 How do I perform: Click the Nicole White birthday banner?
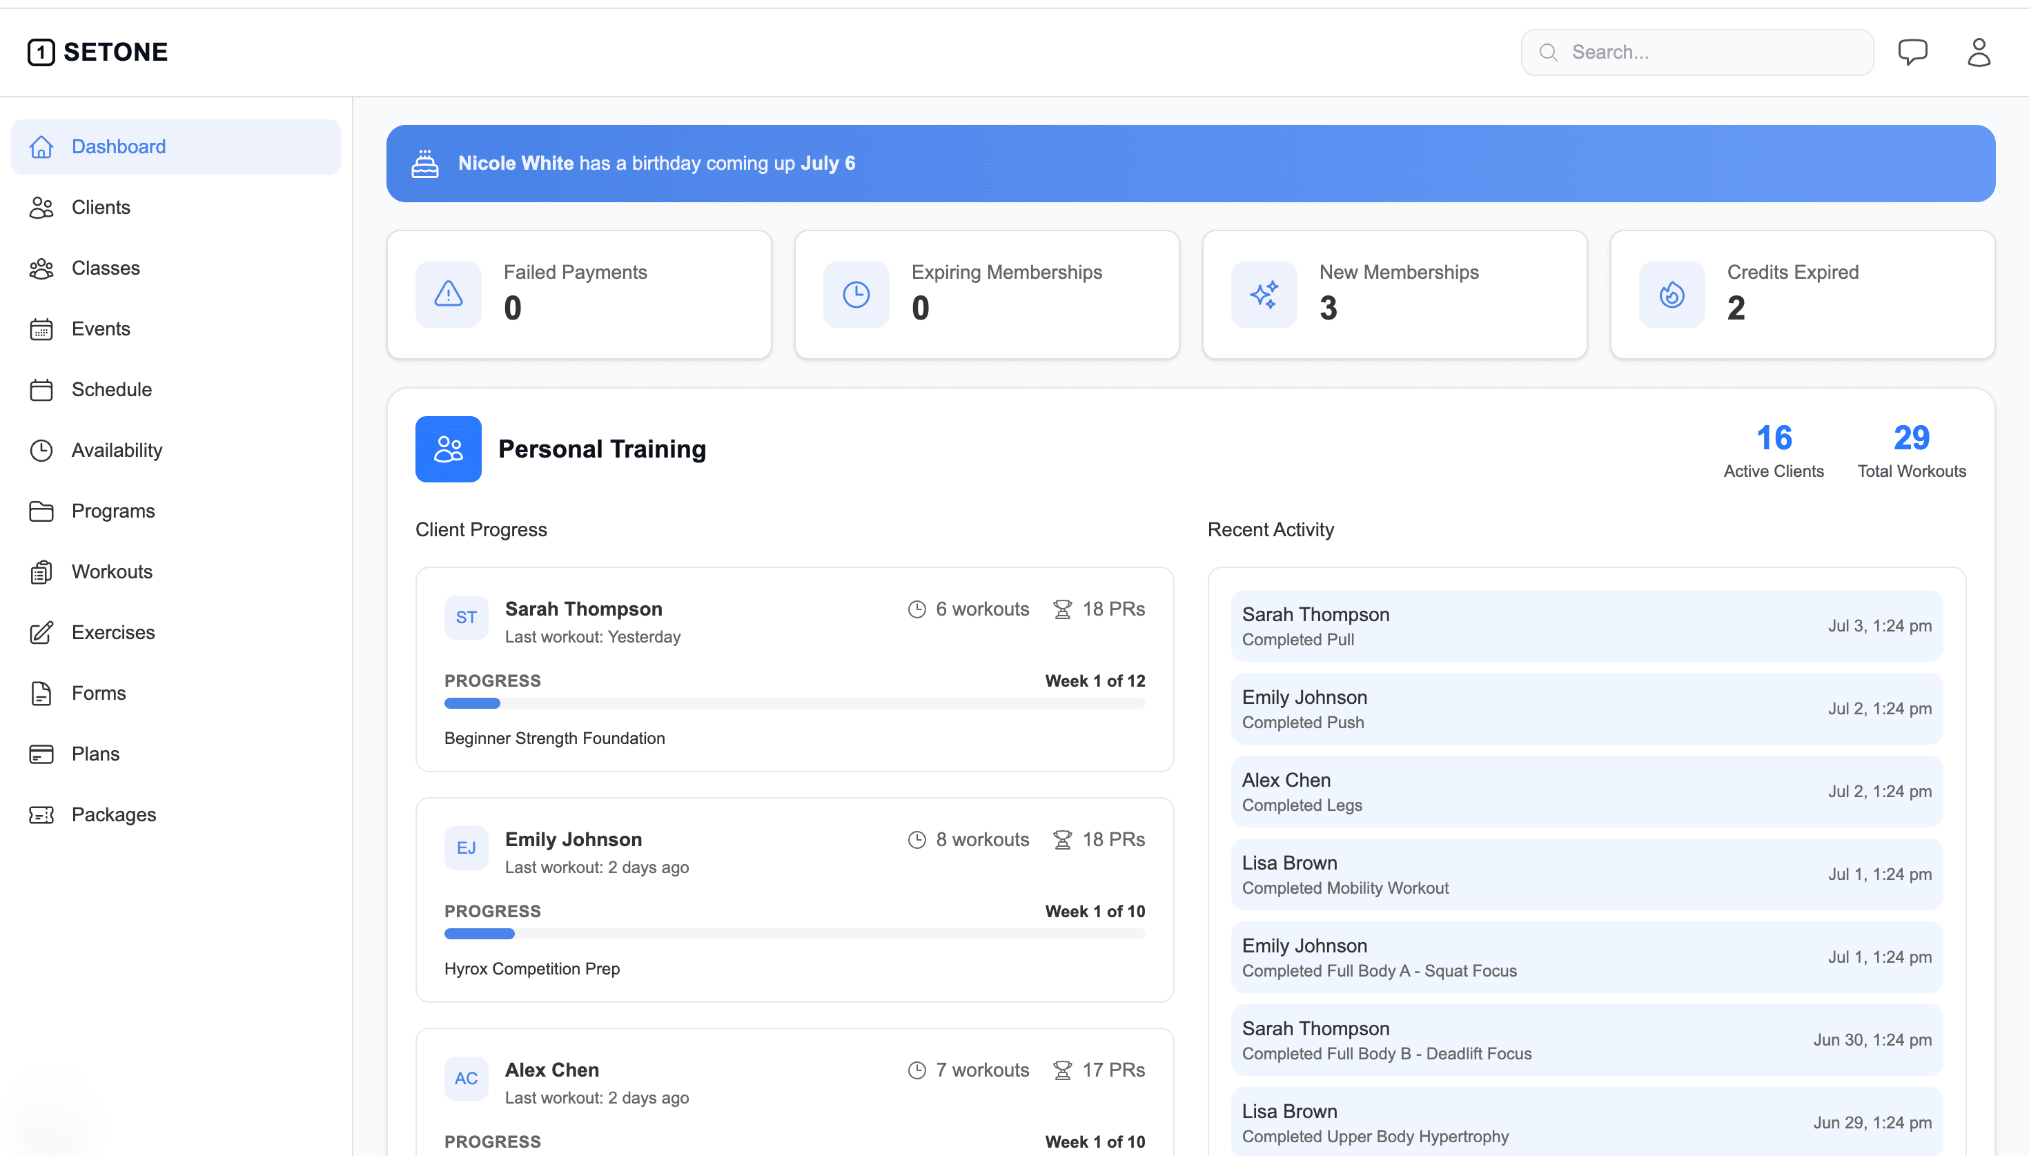[1190, 164]
